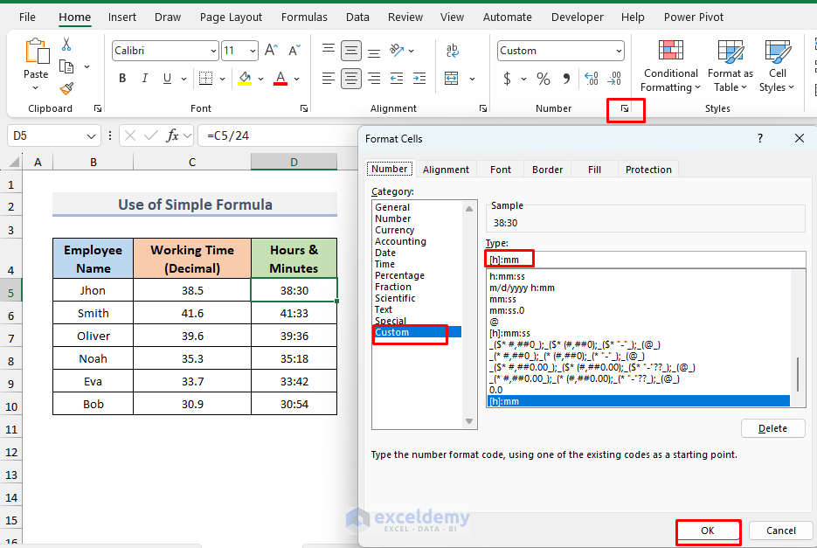Click the borders icon
Image resolution: width=817 pixels, height=548 pixels.
point(206,78)
